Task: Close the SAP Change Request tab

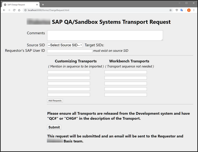Action: pos(37,5)
